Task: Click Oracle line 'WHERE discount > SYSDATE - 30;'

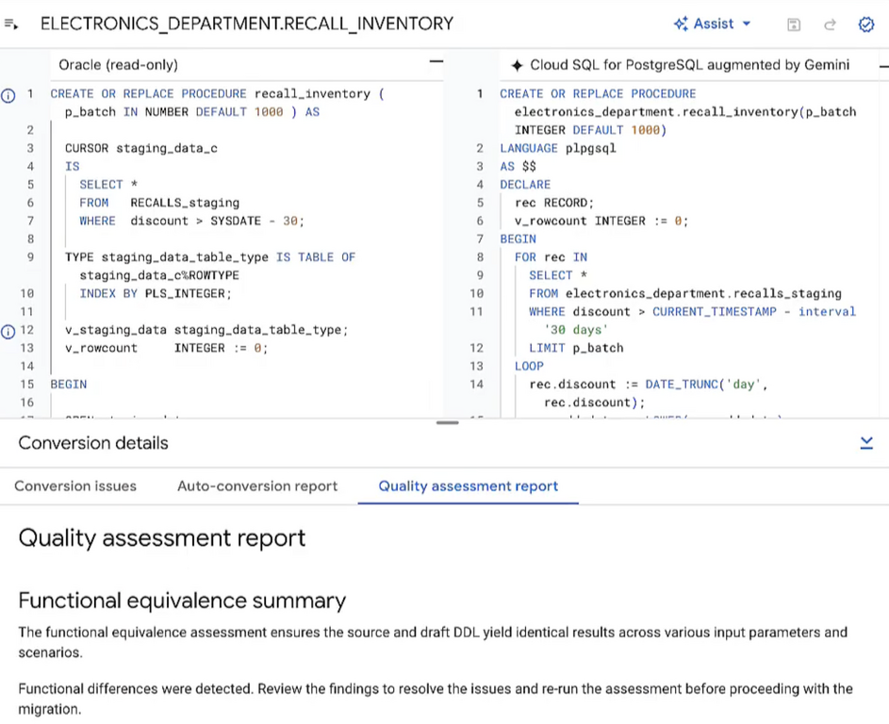Action: [x=191, y=221]
